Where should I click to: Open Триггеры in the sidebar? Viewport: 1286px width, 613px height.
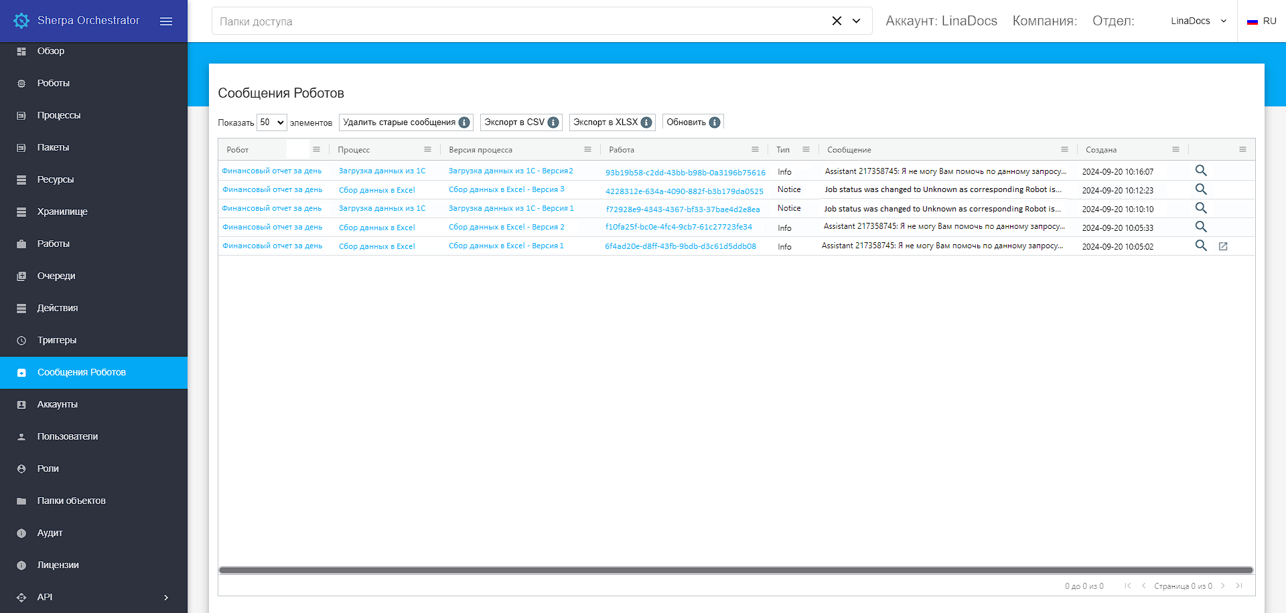click(57, 340)
